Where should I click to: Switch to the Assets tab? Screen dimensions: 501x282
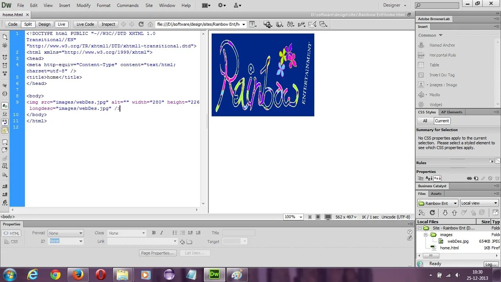436,194
